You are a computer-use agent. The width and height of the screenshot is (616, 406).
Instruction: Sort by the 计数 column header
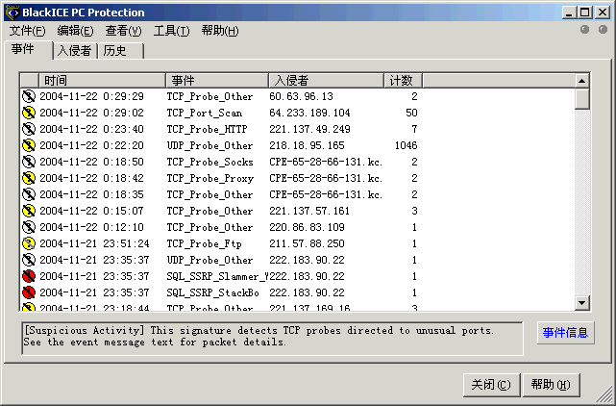click(x=403, y=80)
